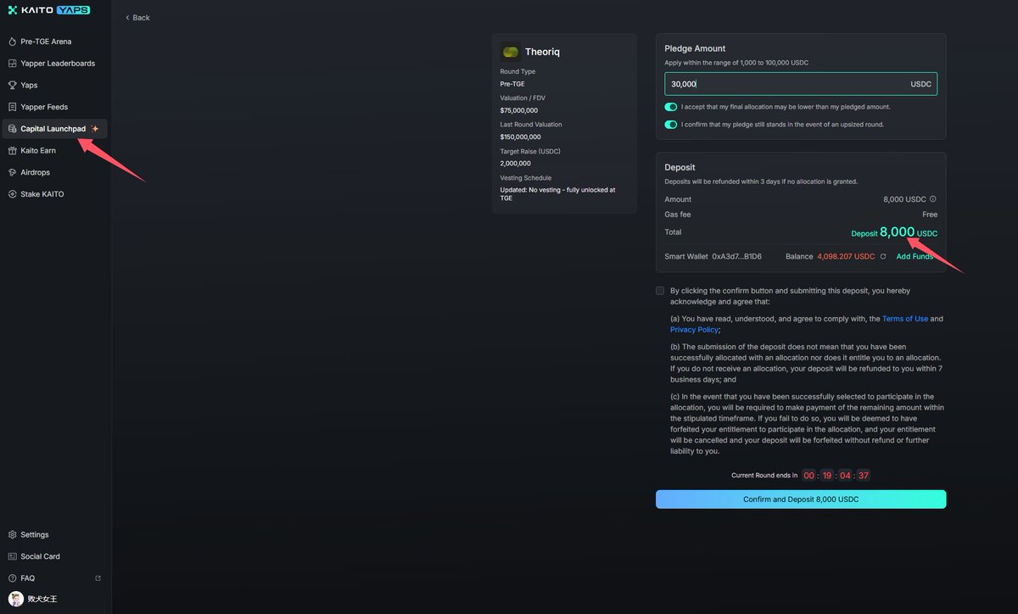1018x614 pixels.
Task: Click Confirm and Deposit 8,000 USDC button
Action: 801,500
